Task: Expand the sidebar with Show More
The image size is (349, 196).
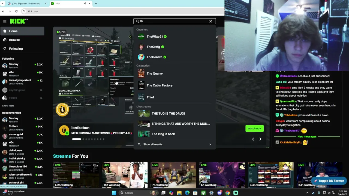Action: 8,106
